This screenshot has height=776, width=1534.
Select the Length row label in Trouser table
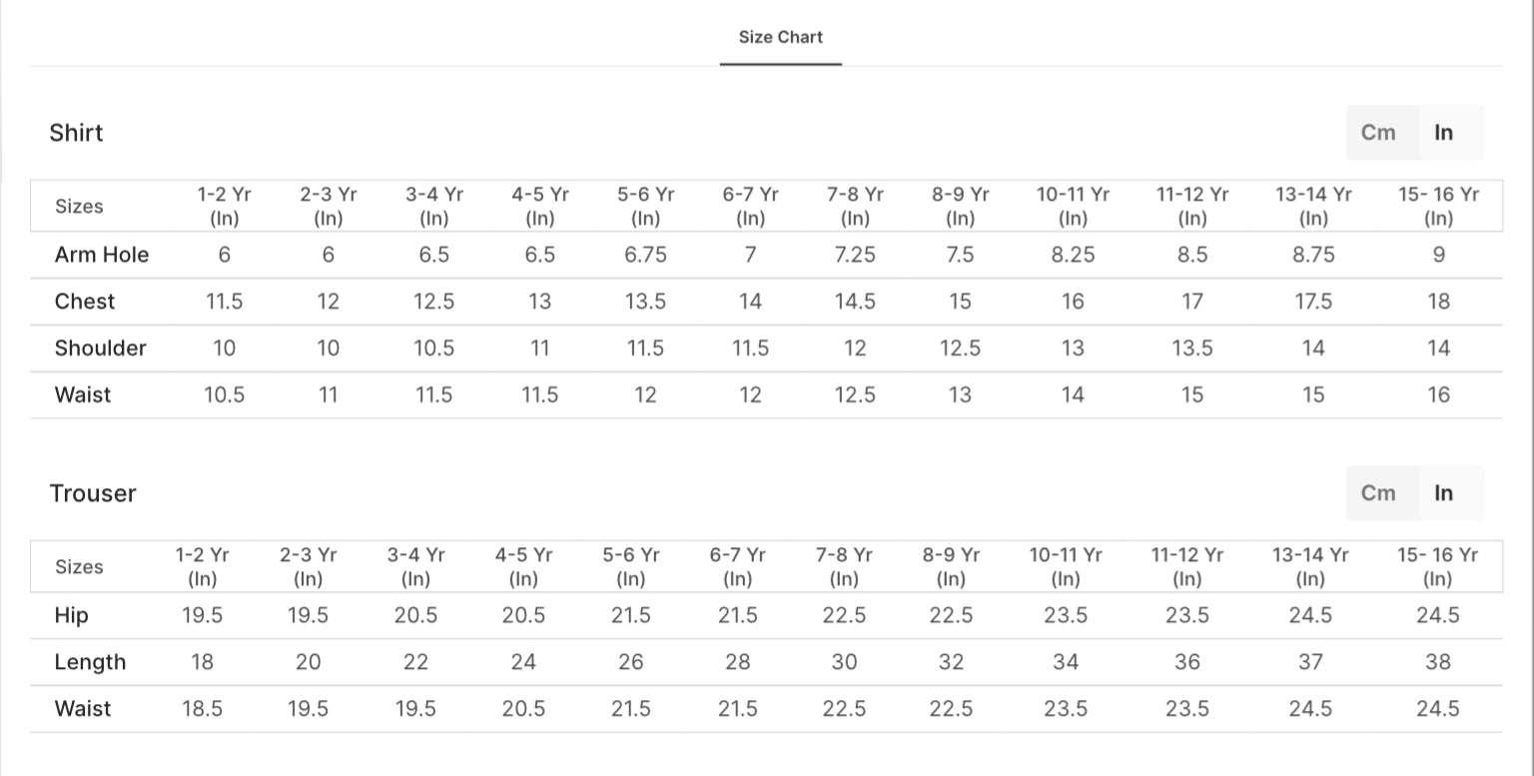coord(90,662)
